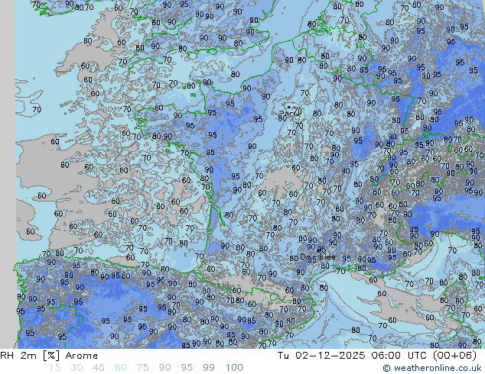Select legend value 15 in color scale
The image size is (485, 374).
pyautogui.click(x=54, y=368)
